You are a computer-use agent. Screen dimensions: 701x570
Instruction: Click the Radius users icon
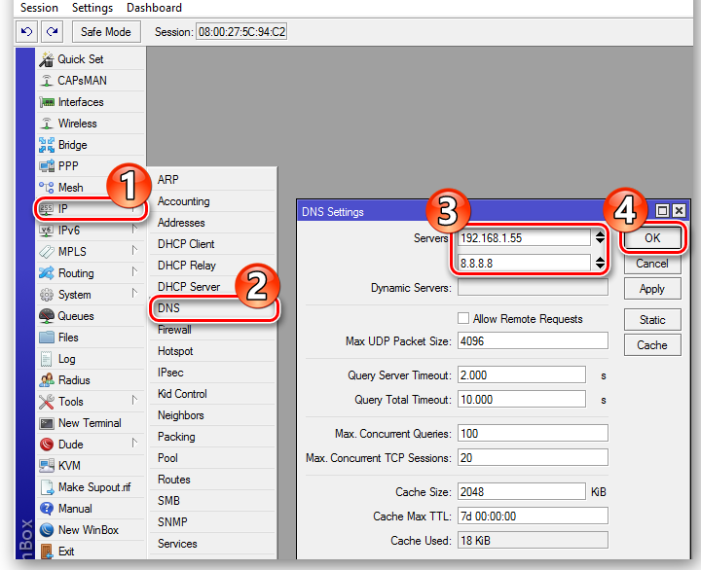(x=47, y=380)
